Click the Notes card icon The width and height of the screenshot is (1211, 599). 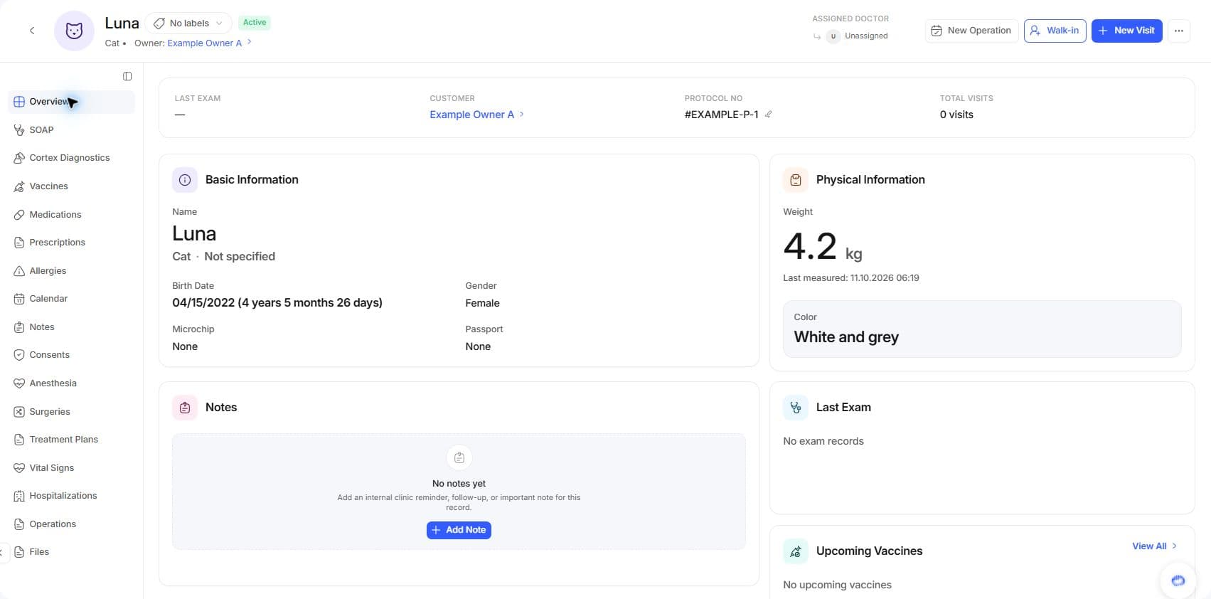(x=185, y=408)
